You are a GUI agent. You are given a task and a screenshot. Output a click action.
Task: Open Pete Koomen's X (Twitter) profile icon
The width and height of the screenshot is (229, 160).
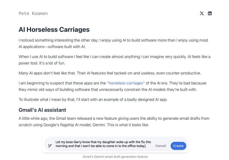point(202,14)
